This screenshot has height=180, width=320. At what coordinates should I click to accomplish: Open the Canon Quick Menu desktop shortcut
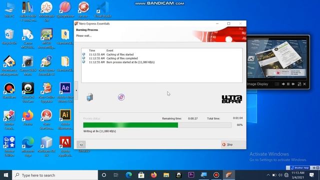[28, 65]
